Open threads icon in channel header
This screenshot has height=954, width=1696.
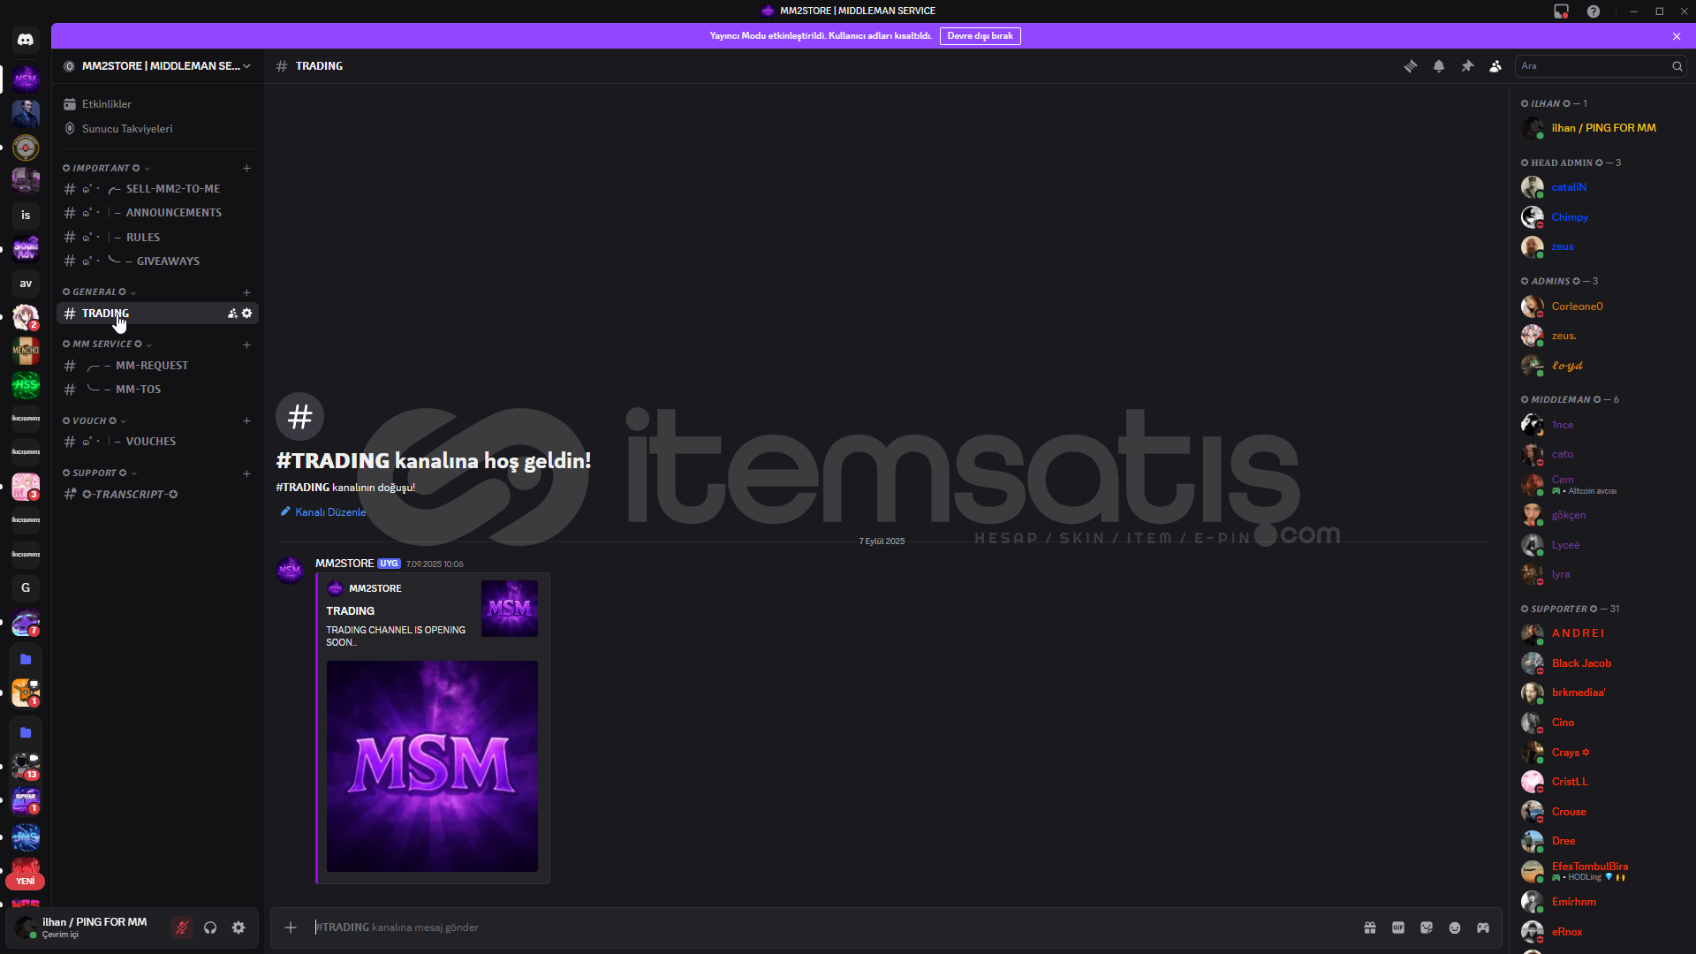tap(1411, 66)
